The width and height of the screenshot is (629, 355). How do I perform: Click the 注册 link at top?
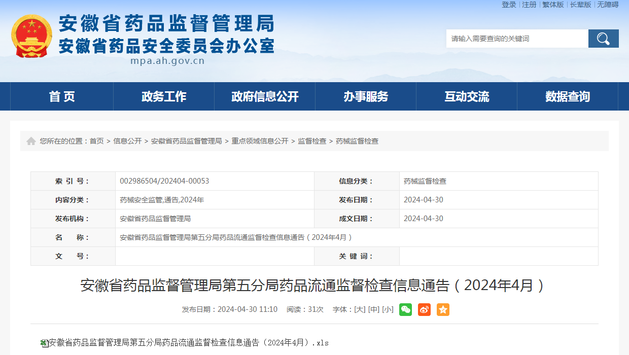coord(529,5)
